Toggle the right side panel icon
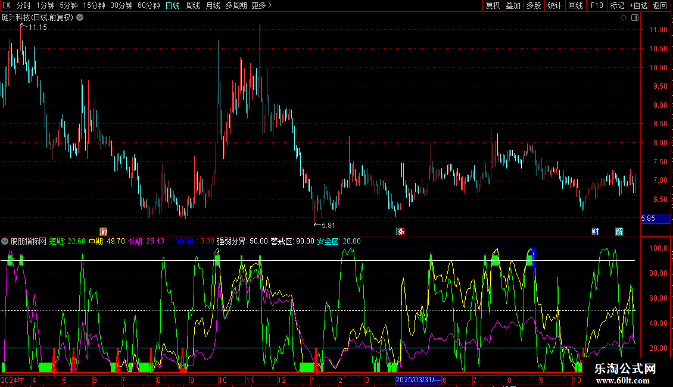Viewport: 673px width, 387px height. (x=635, y=18)
